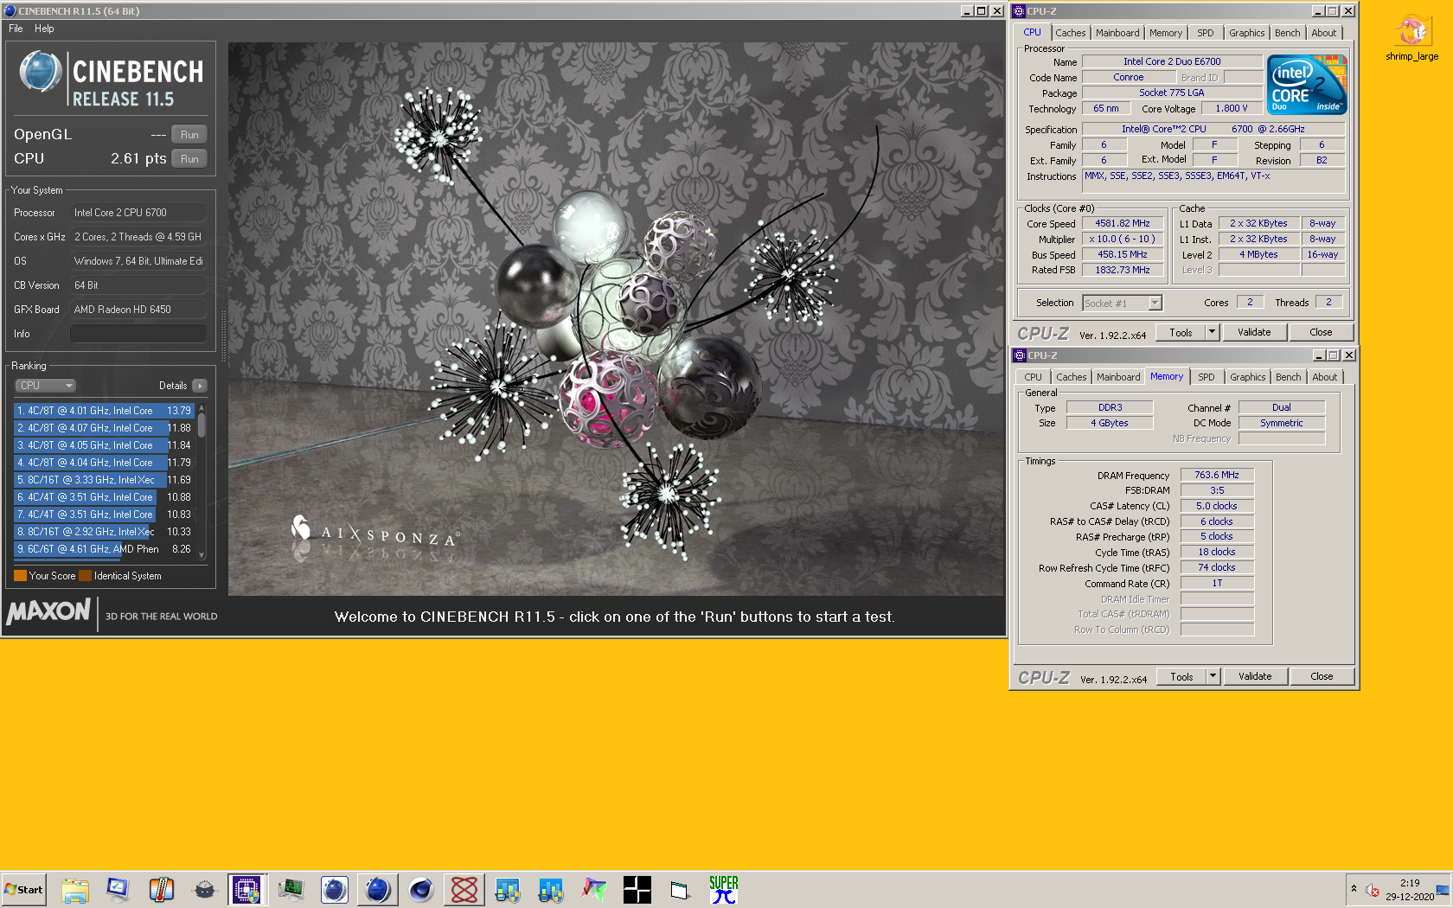Select ranking entry 6C/6T @ 4.61 GHz AMD
Screen dimensions: 1453x908
pos(104,549)
